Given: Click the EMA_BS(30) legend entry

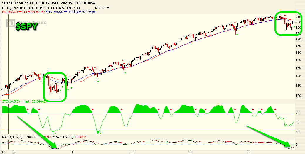Looking at the screenshot, I should (71, 12).
